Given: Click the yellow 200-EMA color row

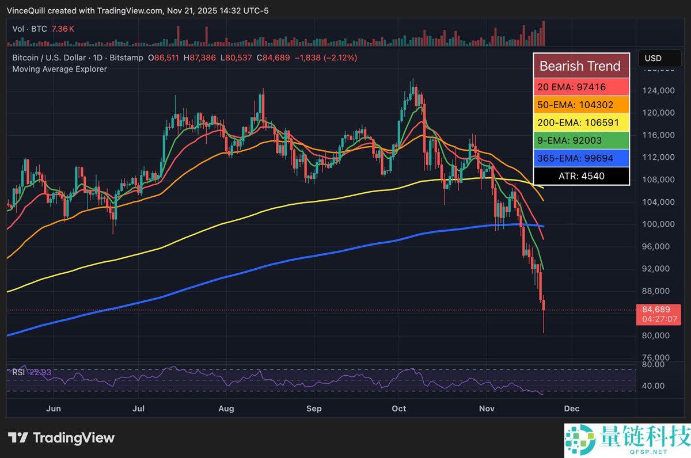Looking at the screenshot, I should 581,123.
